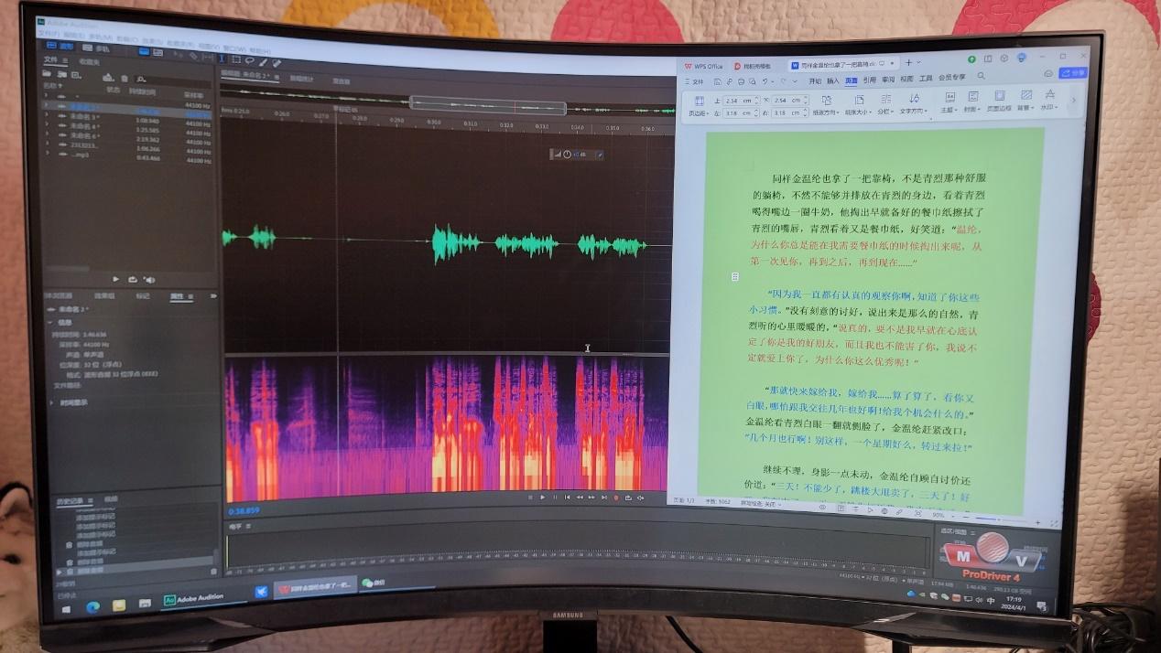Screen dimensions: 1161x653
Task: Toggle the spectral frequency display button
Action: coord(144,51)
